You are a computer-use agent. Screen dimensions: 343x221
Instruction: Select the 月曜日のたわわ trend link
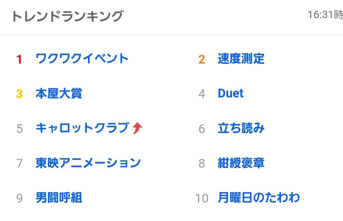tap(259, 198)
